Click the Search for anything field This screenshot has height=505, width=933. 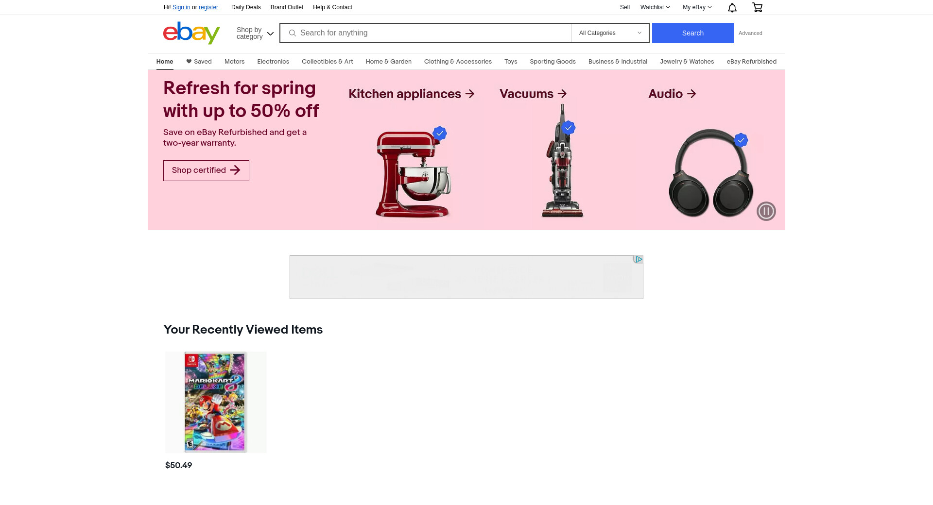click(x=425, y=33)
